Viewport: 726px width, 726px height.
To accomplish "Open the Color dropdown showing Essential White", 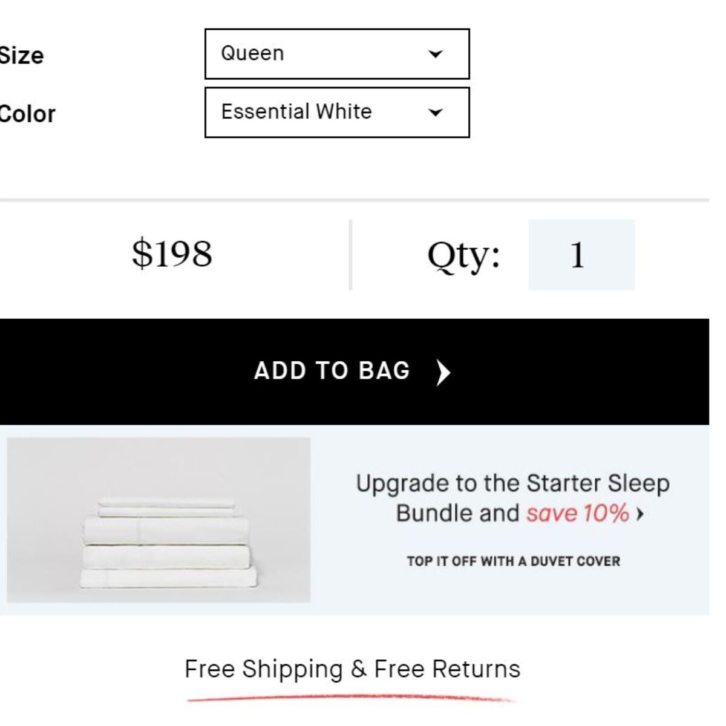I will click(337, 113).
